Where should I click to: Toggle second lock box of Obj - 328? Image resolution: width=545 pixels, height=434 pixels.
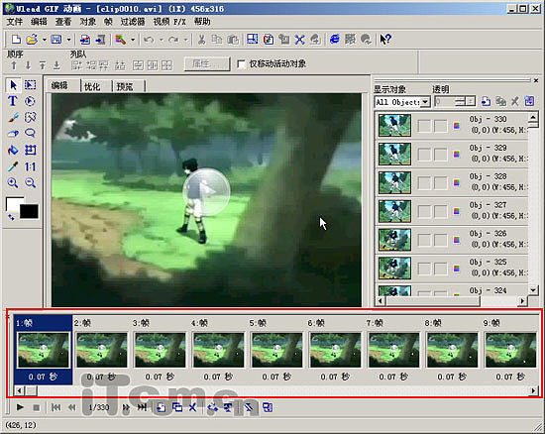[441, 182]
